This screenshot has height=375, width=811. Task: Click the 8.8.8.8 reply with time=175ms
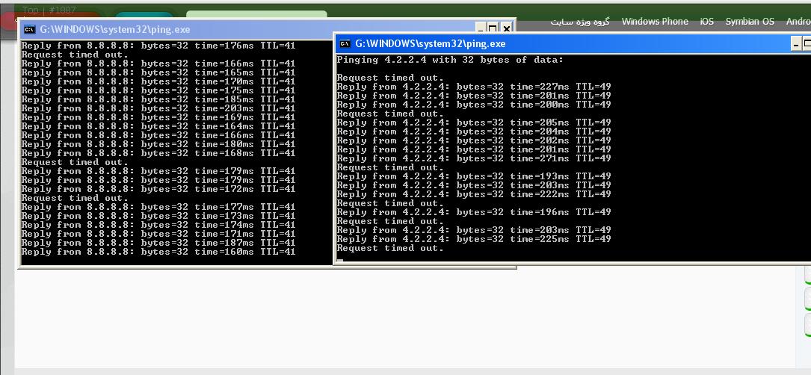click(x=158, y=90)
